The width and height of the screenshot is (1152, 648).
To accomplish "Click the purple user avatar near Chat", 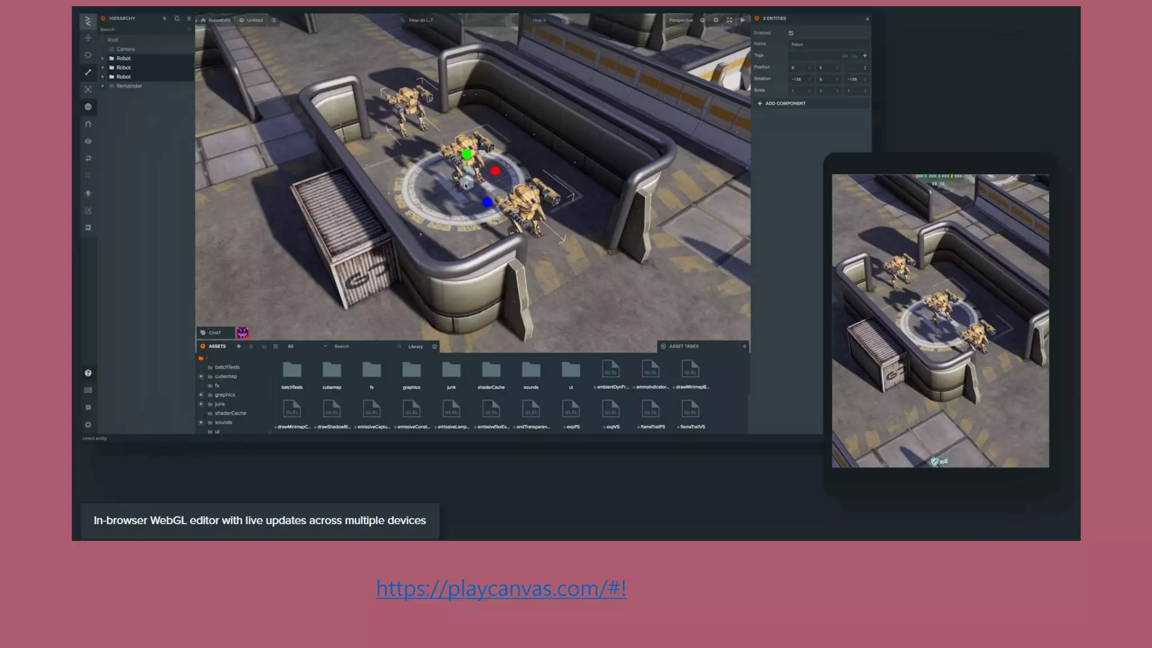I will pos(242,332).
